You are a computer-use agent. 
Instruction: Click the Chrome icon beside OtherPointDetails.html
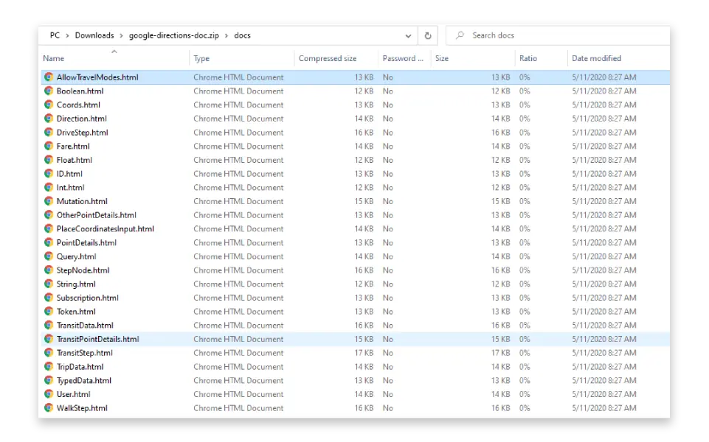pos(49,215)
